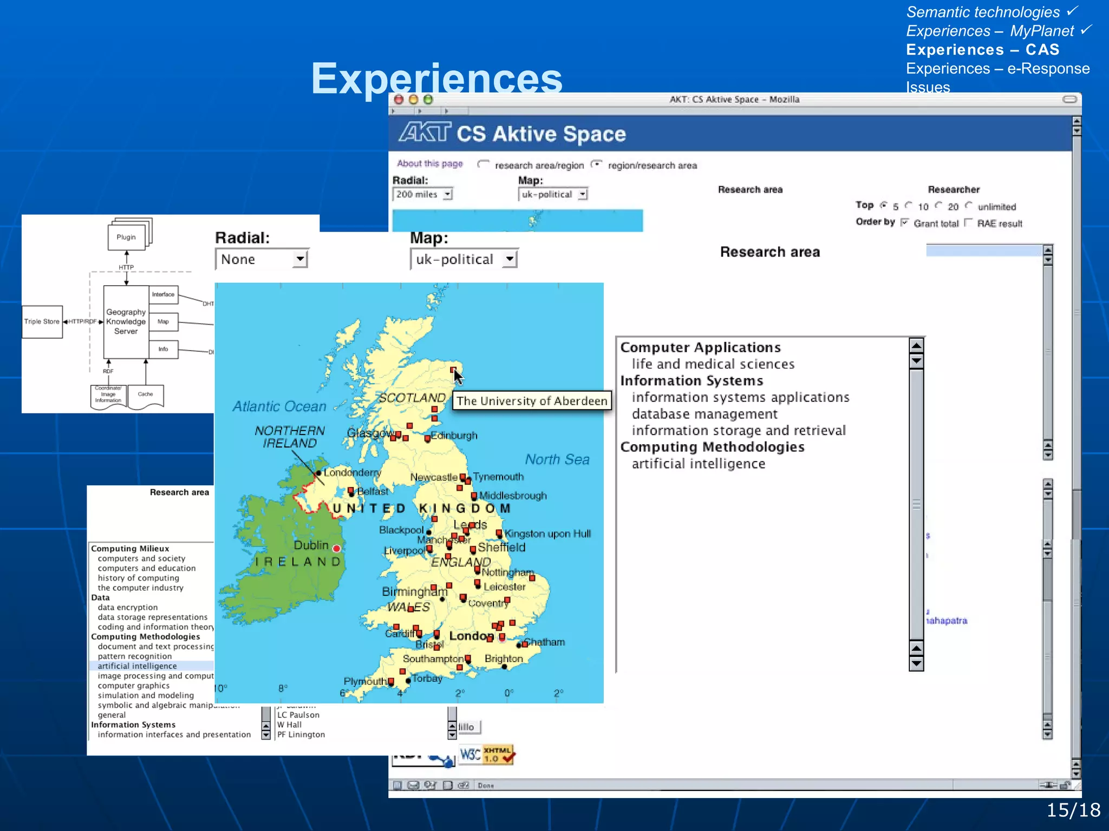Open the About this page link

click(x=430, y=163)
